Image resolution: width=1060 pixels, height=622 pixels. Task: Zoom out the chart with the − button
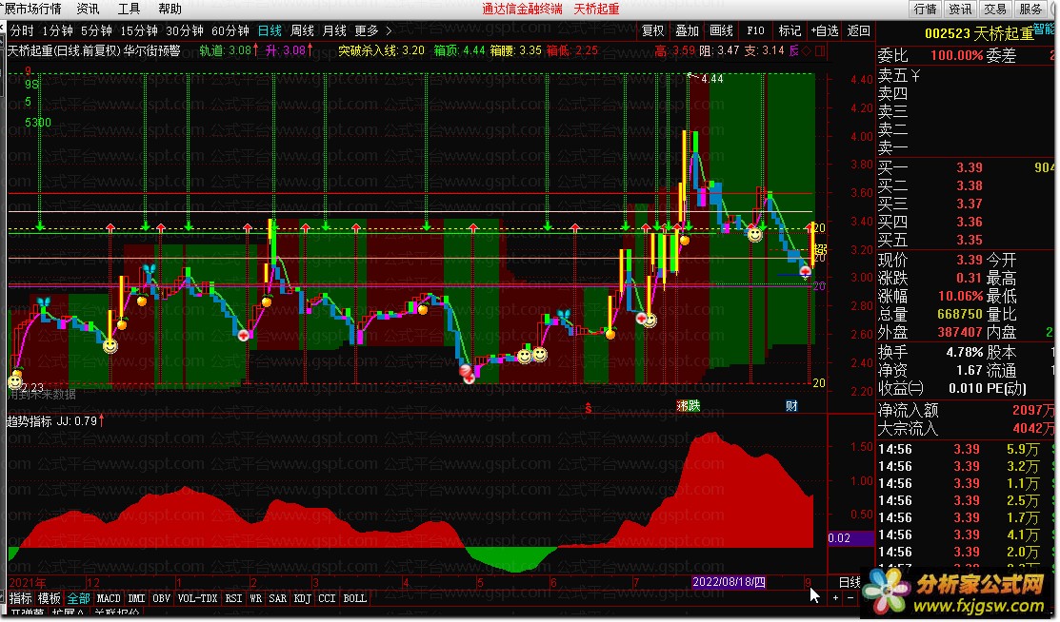851,598
